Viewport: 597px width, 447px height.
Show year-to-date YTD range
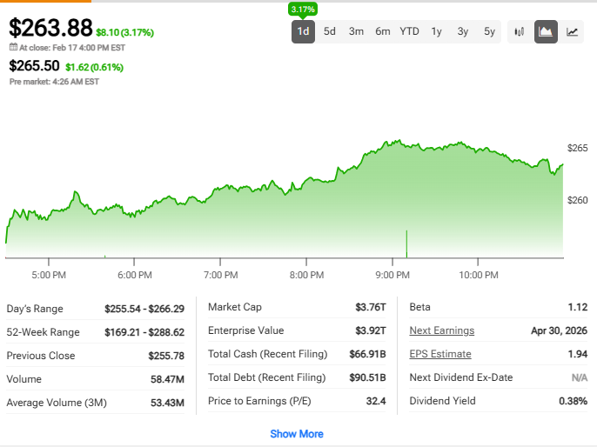[409, 31]
